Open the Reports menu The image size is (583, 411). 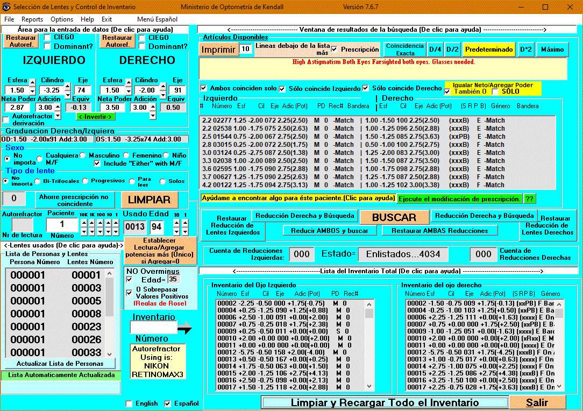coord(32,19)
